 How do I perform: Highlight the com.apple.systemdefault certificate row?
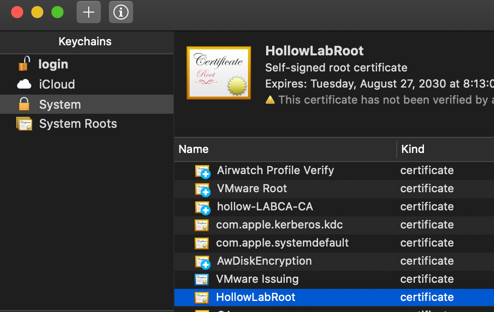click(282, 243)
